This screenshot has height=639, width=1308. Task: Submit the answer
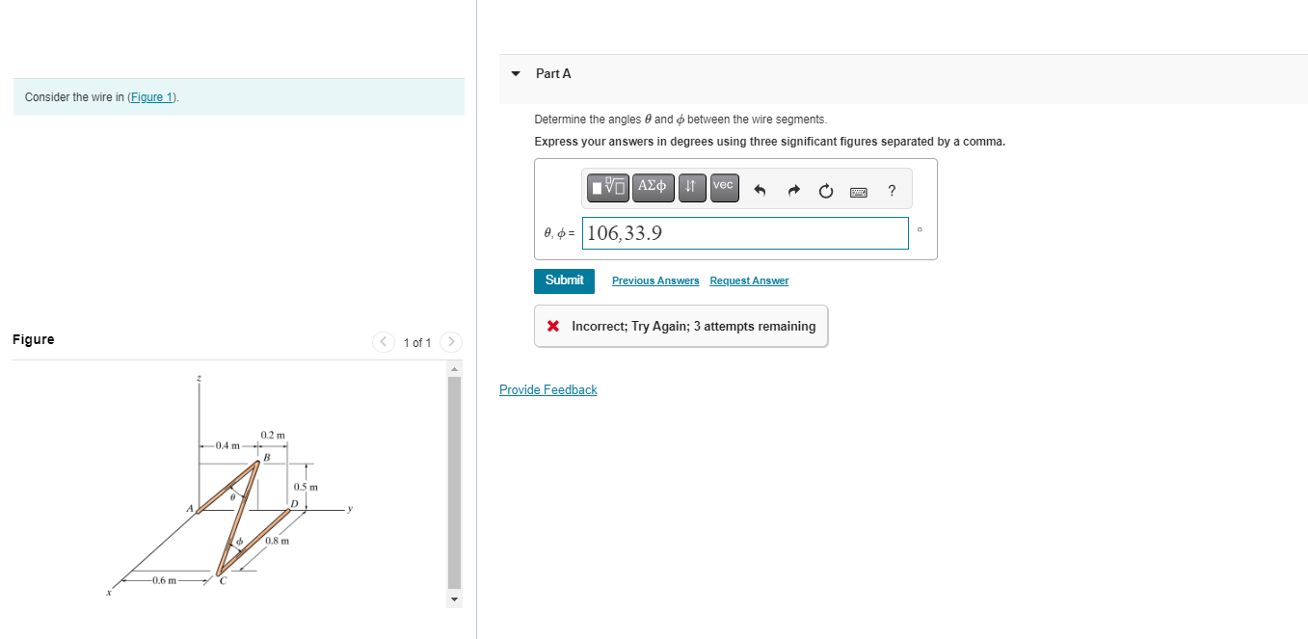point(564,280)
